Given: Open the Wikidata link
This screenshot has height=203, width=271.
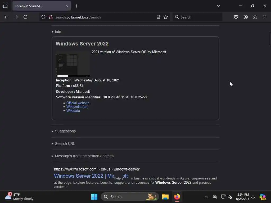Looking at the screenshot, I should 73,111.
